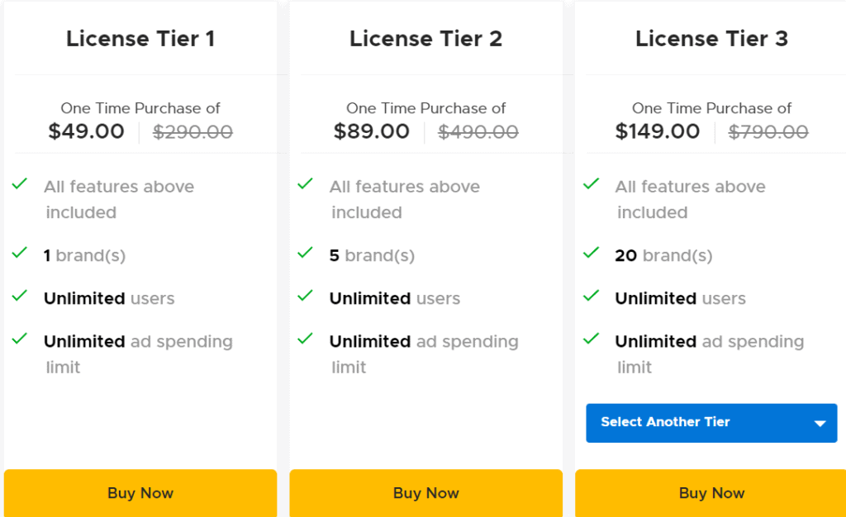The height and width of the screenshot is (517, 846).
Task: Click the $49.00 price in Tier 1
Action: [86, 131]
